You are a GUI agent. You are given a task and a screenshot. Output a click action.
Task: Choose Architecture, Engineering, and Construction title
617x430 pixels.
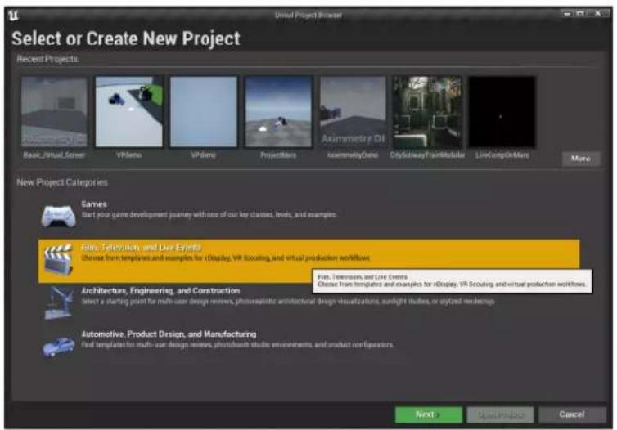160,291
